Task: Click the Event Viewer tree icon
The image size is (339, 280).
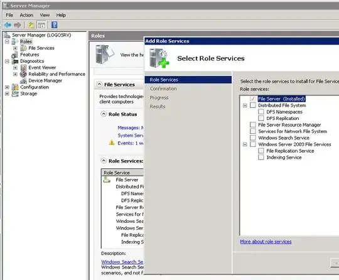Action: (x=23, y=68)
